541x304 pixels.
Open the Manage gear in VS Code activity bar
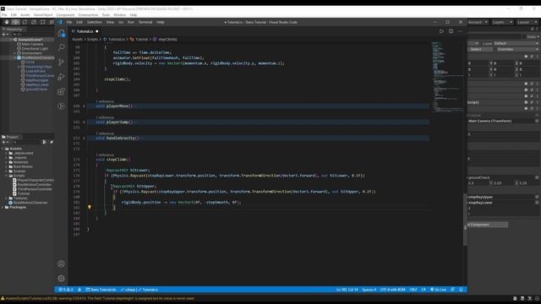(x=61, y=278)
